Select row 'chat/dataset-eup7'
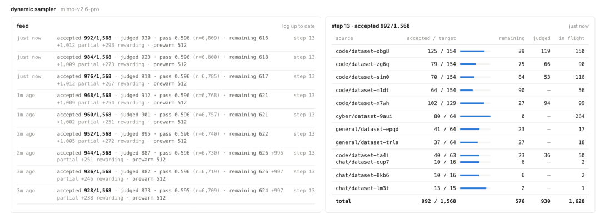 coord(461,162)
